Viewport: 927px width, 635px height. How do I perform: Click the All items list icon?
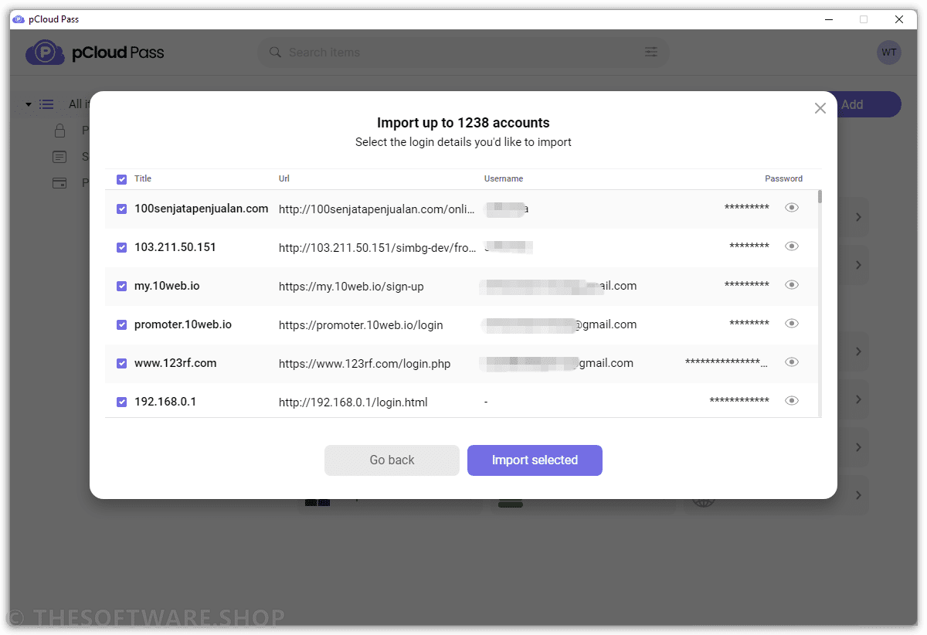(x=46, y=104)
